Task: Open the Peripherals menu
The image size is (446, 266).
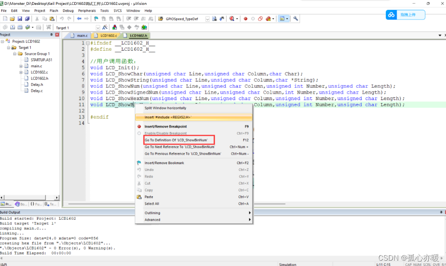Action: (x=87, y=11)
